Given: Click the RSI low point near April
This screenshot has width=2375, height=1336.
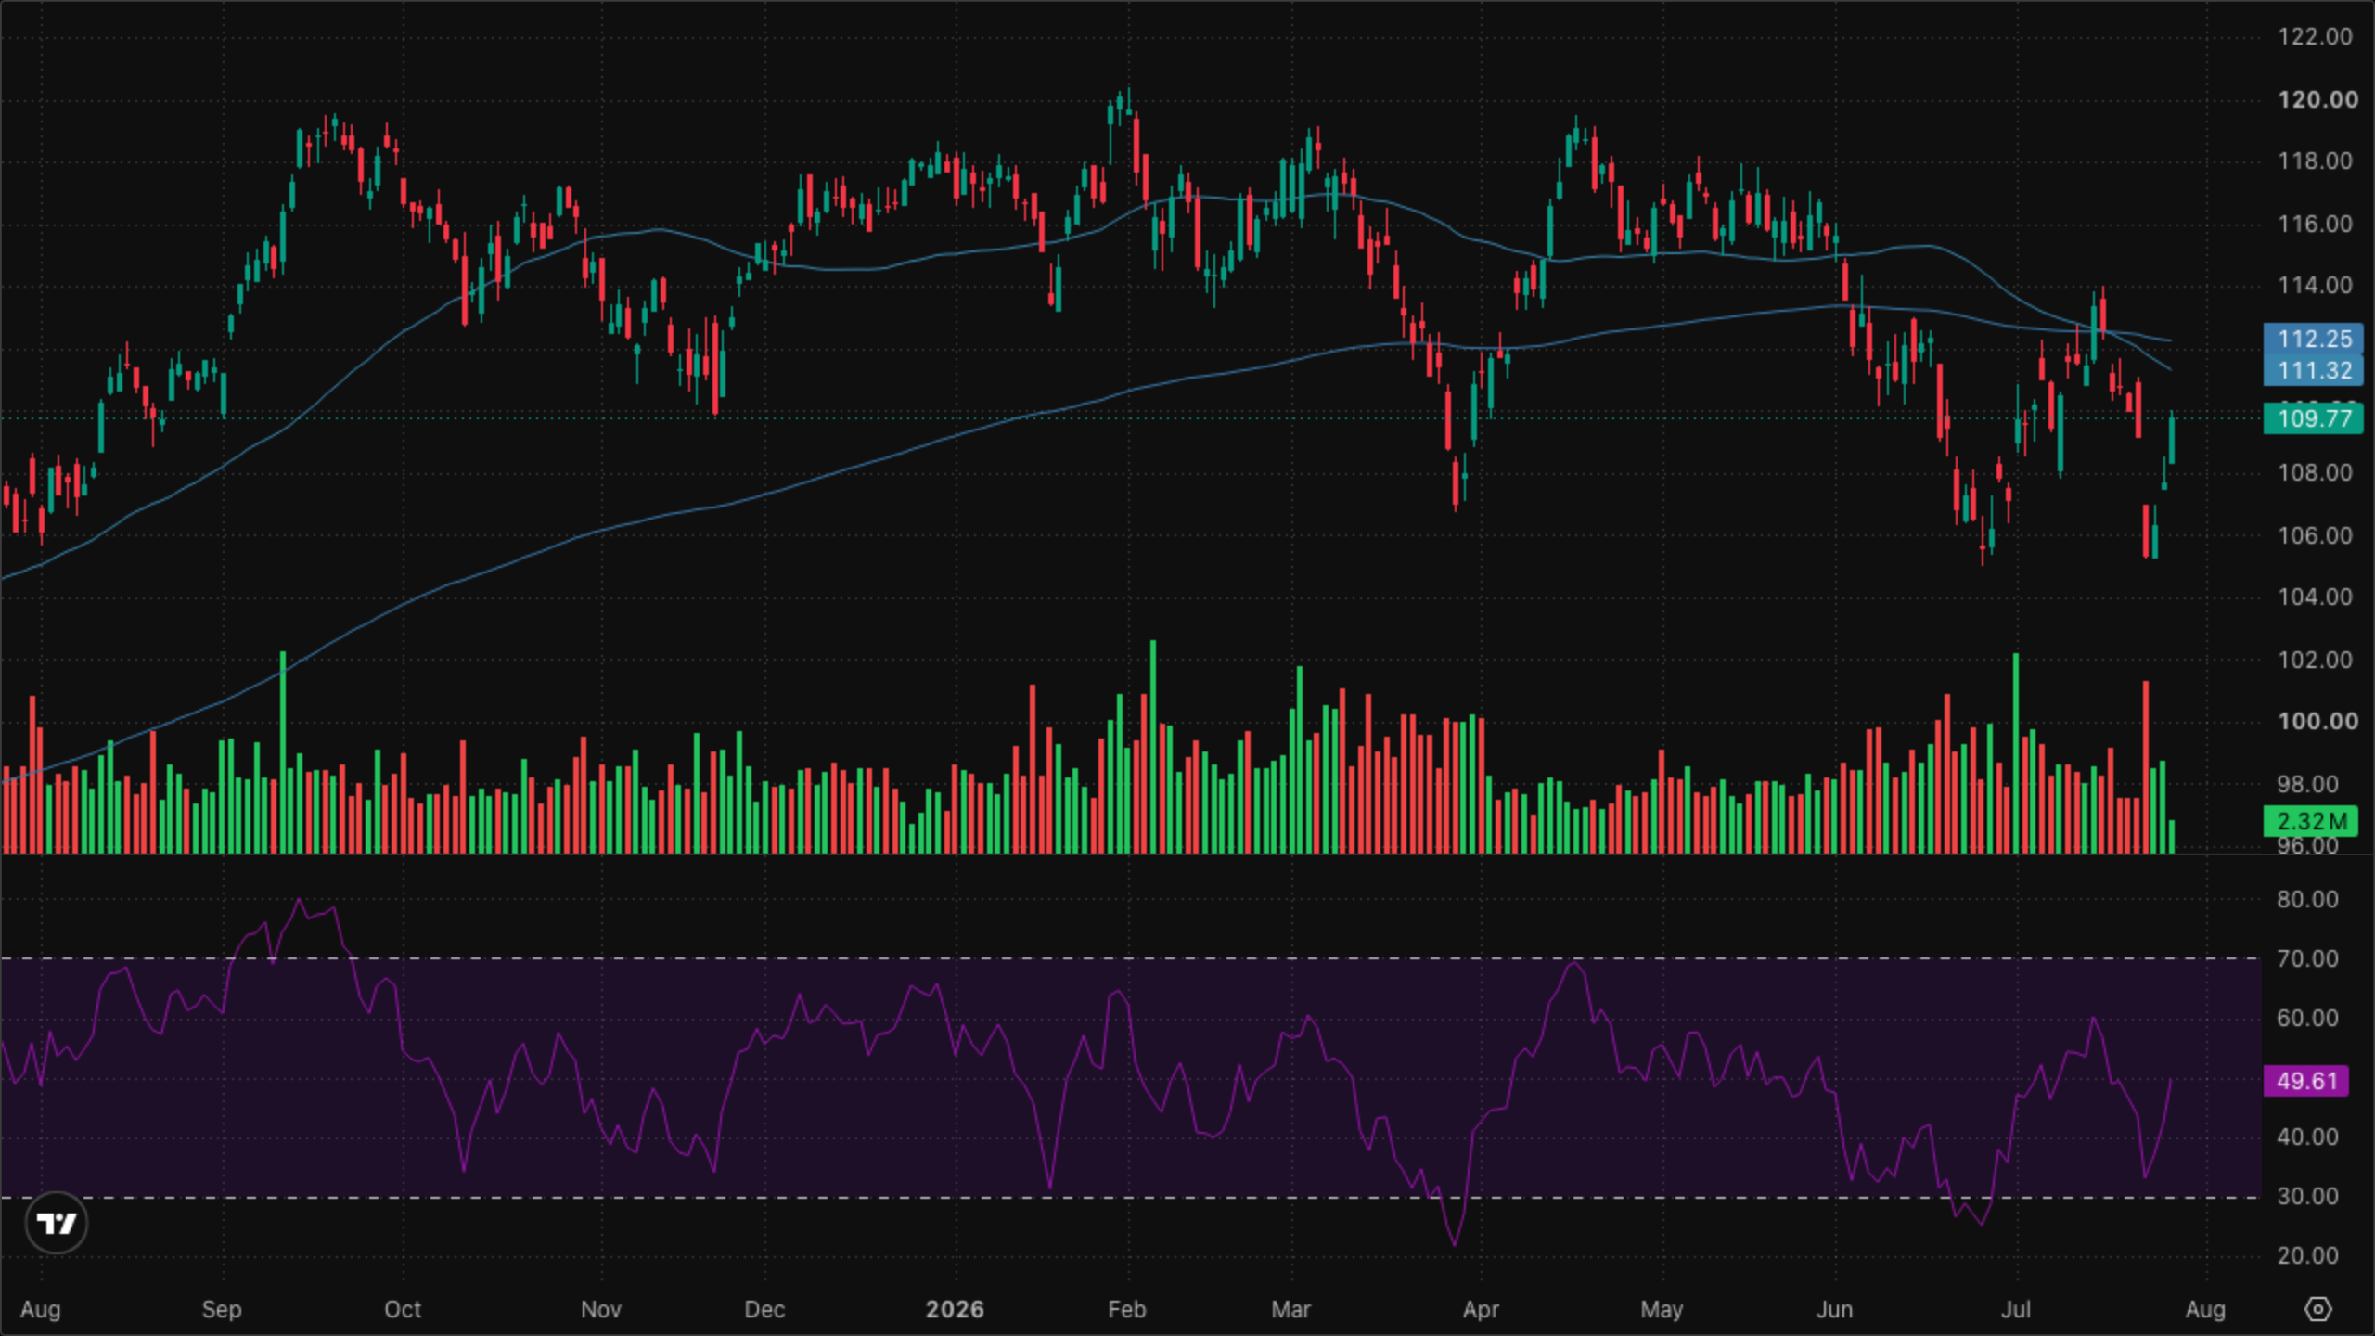Looking at the screenshot, I should click(1454, 1244).
